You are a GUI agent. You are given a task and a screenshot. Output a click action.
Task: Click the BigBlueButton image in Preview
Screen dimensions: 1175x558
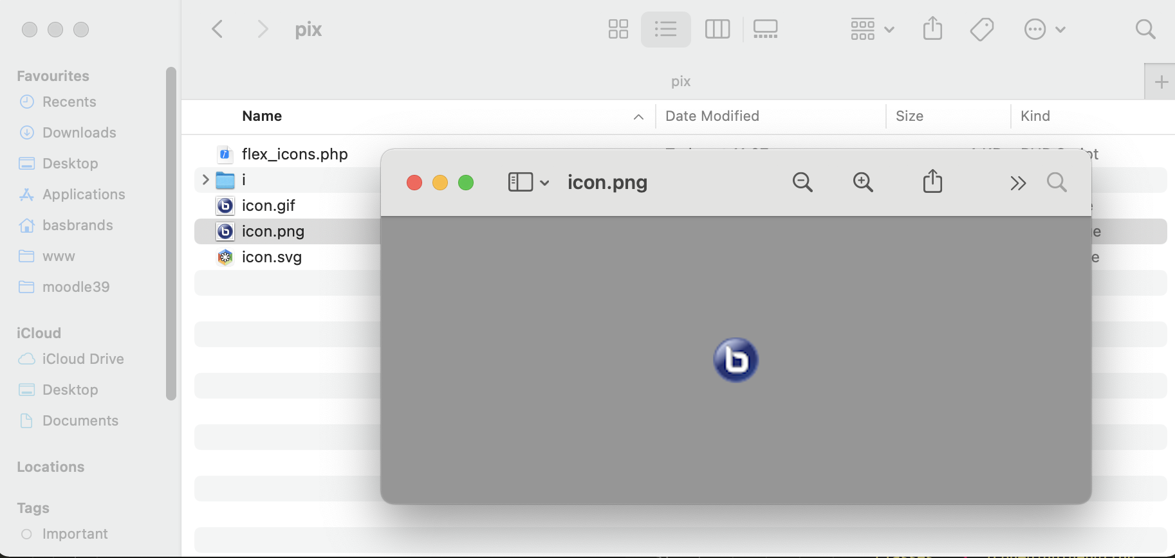pyautogui.click(x=736, y=360)
